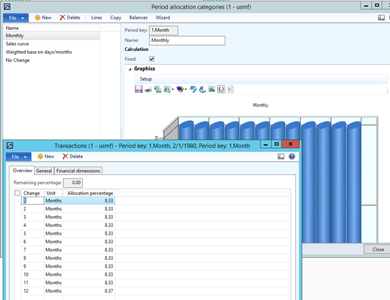This screenshot has width=390, height=300.
Task: Click the print chart icon
Action: click(148, 89)
